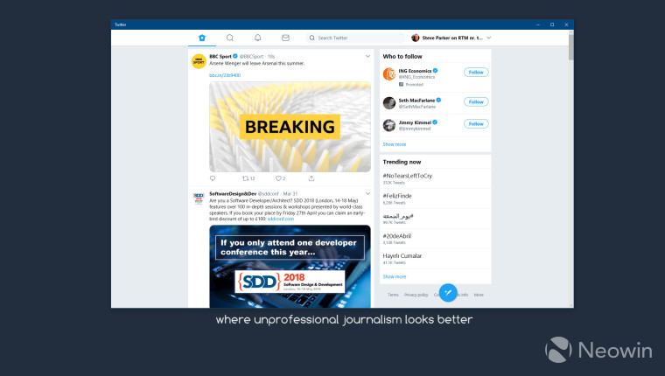Compose a new tweet floating button

pyautogui.click(x=448, y=292)
